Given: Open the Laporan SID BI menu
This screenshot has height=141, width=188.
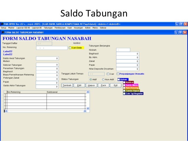Looking at the screenshot, I should pos(23,28).
